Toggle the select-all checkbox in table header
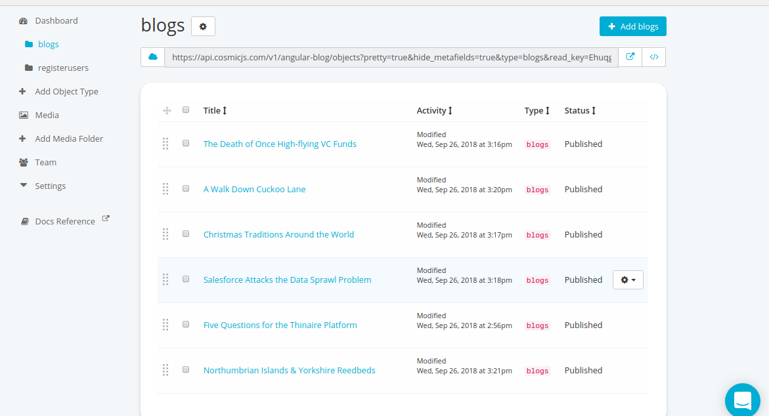769x416 pixels. coord(186,110)
